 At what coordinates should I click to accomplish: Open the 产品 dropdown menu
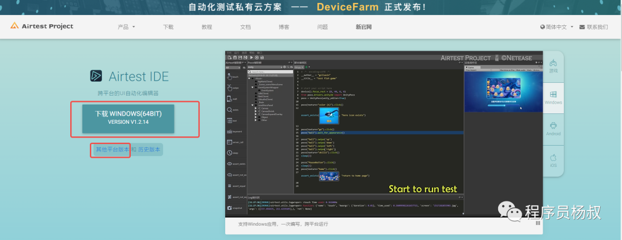click(x=126, y=27)
